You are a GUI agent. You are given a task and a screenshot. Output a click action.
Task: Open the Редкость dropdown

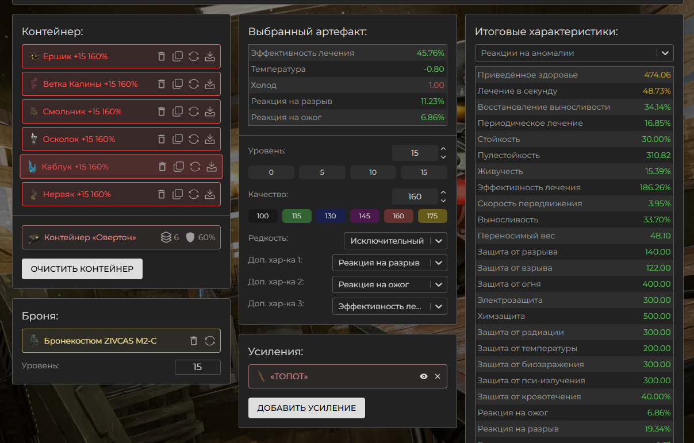[395, 241]
